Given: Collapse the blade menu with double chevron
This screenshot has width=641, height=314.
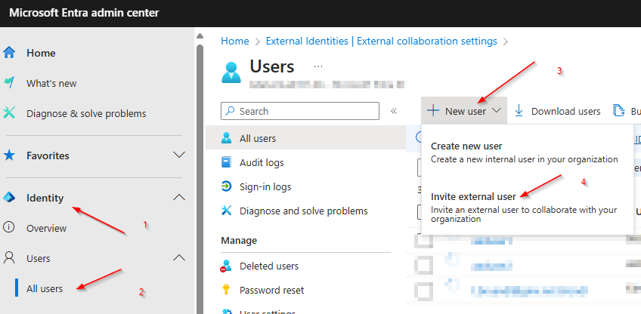Looking at the screenshot, I should pyautogui.click(x=394, y=111).
